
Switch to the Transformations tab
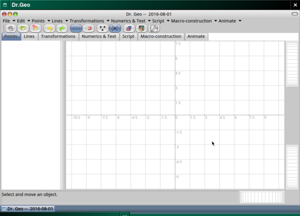[58, 36]
